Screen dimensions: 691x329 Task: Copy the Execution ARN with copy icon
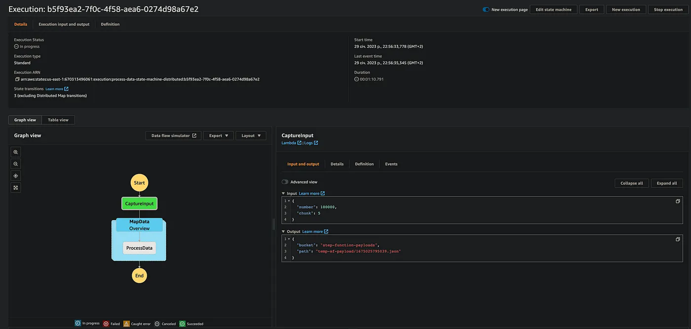[17, 79]
